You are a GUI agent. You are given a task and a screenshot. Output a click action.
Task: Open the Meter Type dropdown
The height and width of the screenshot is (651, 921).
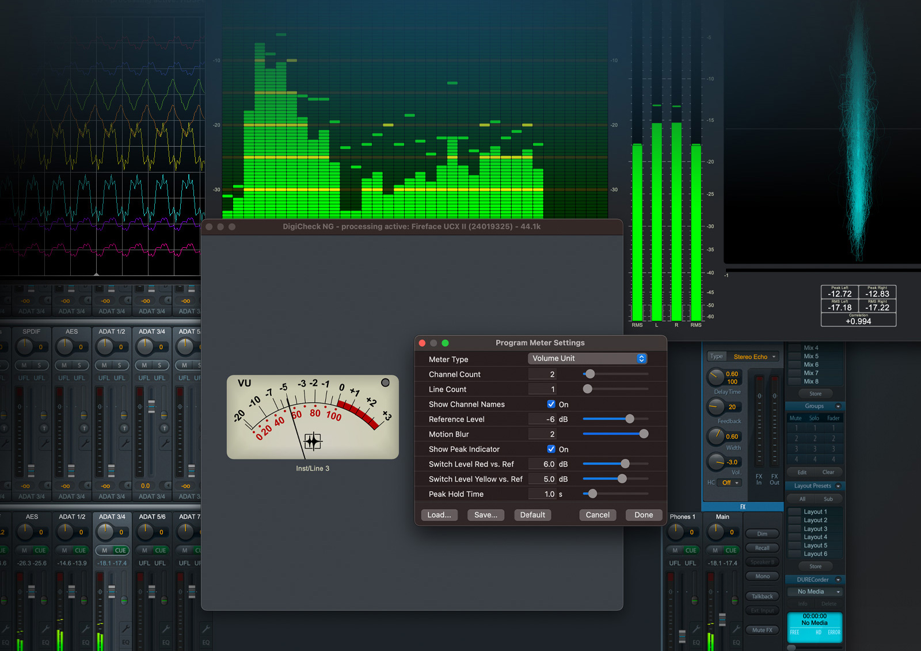coord(587,358)
